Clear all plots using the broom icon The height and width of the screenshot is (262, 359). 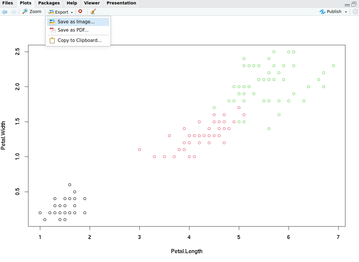(93, 12)
